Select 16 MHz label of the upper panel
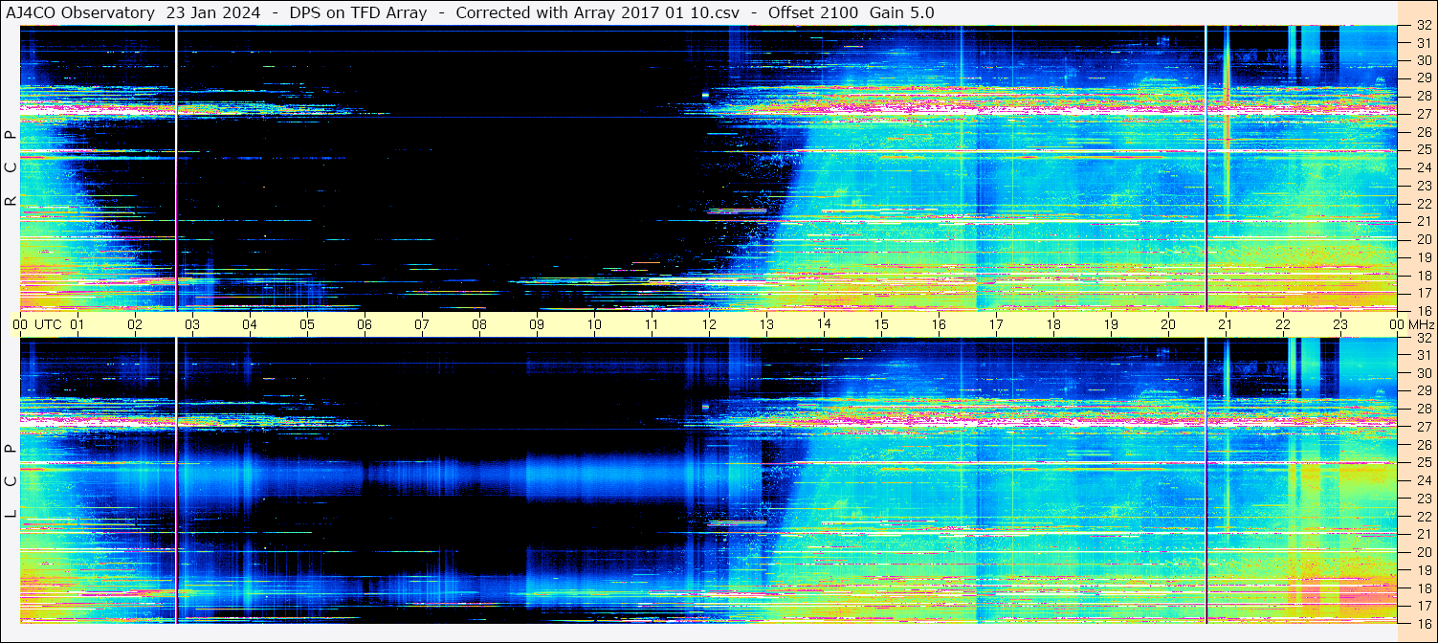 coord(1423,310)
